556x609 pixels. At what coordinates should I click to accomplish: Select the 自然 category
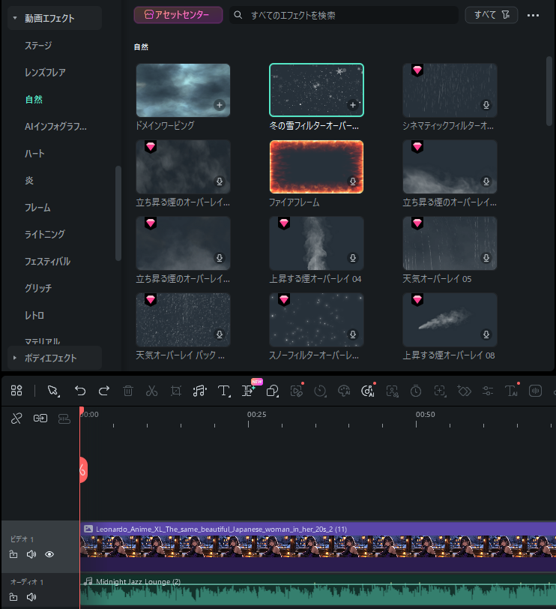tap(34, 100)
